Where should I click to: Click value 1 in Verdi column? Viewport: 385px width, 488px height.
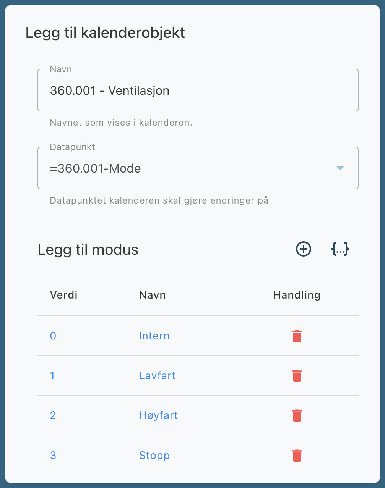(52, 376)
